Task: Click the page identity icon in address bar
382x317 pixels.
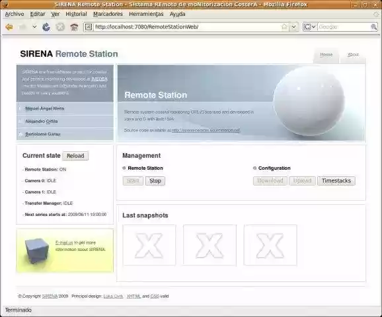Action: click(89, 27)
